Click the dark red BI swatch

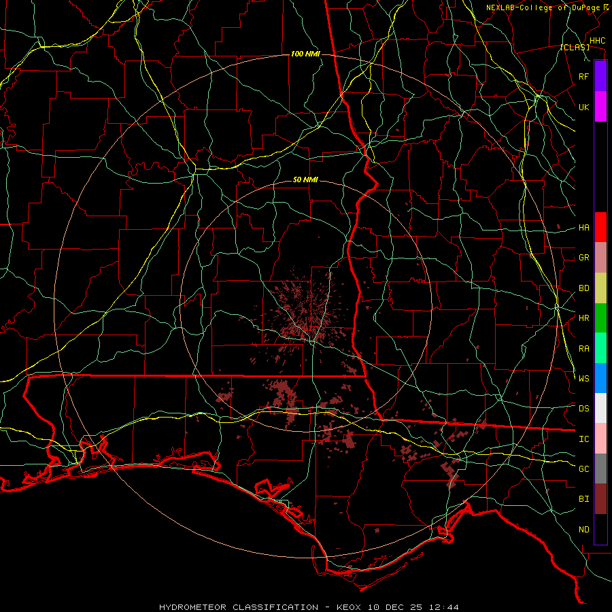600,499
